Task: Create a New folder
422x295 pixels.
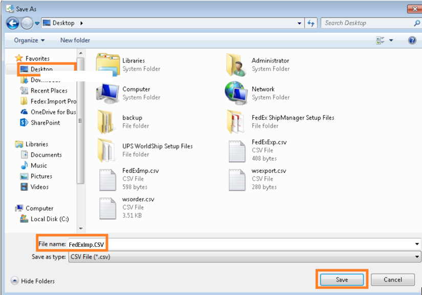Action: [75, 40]
